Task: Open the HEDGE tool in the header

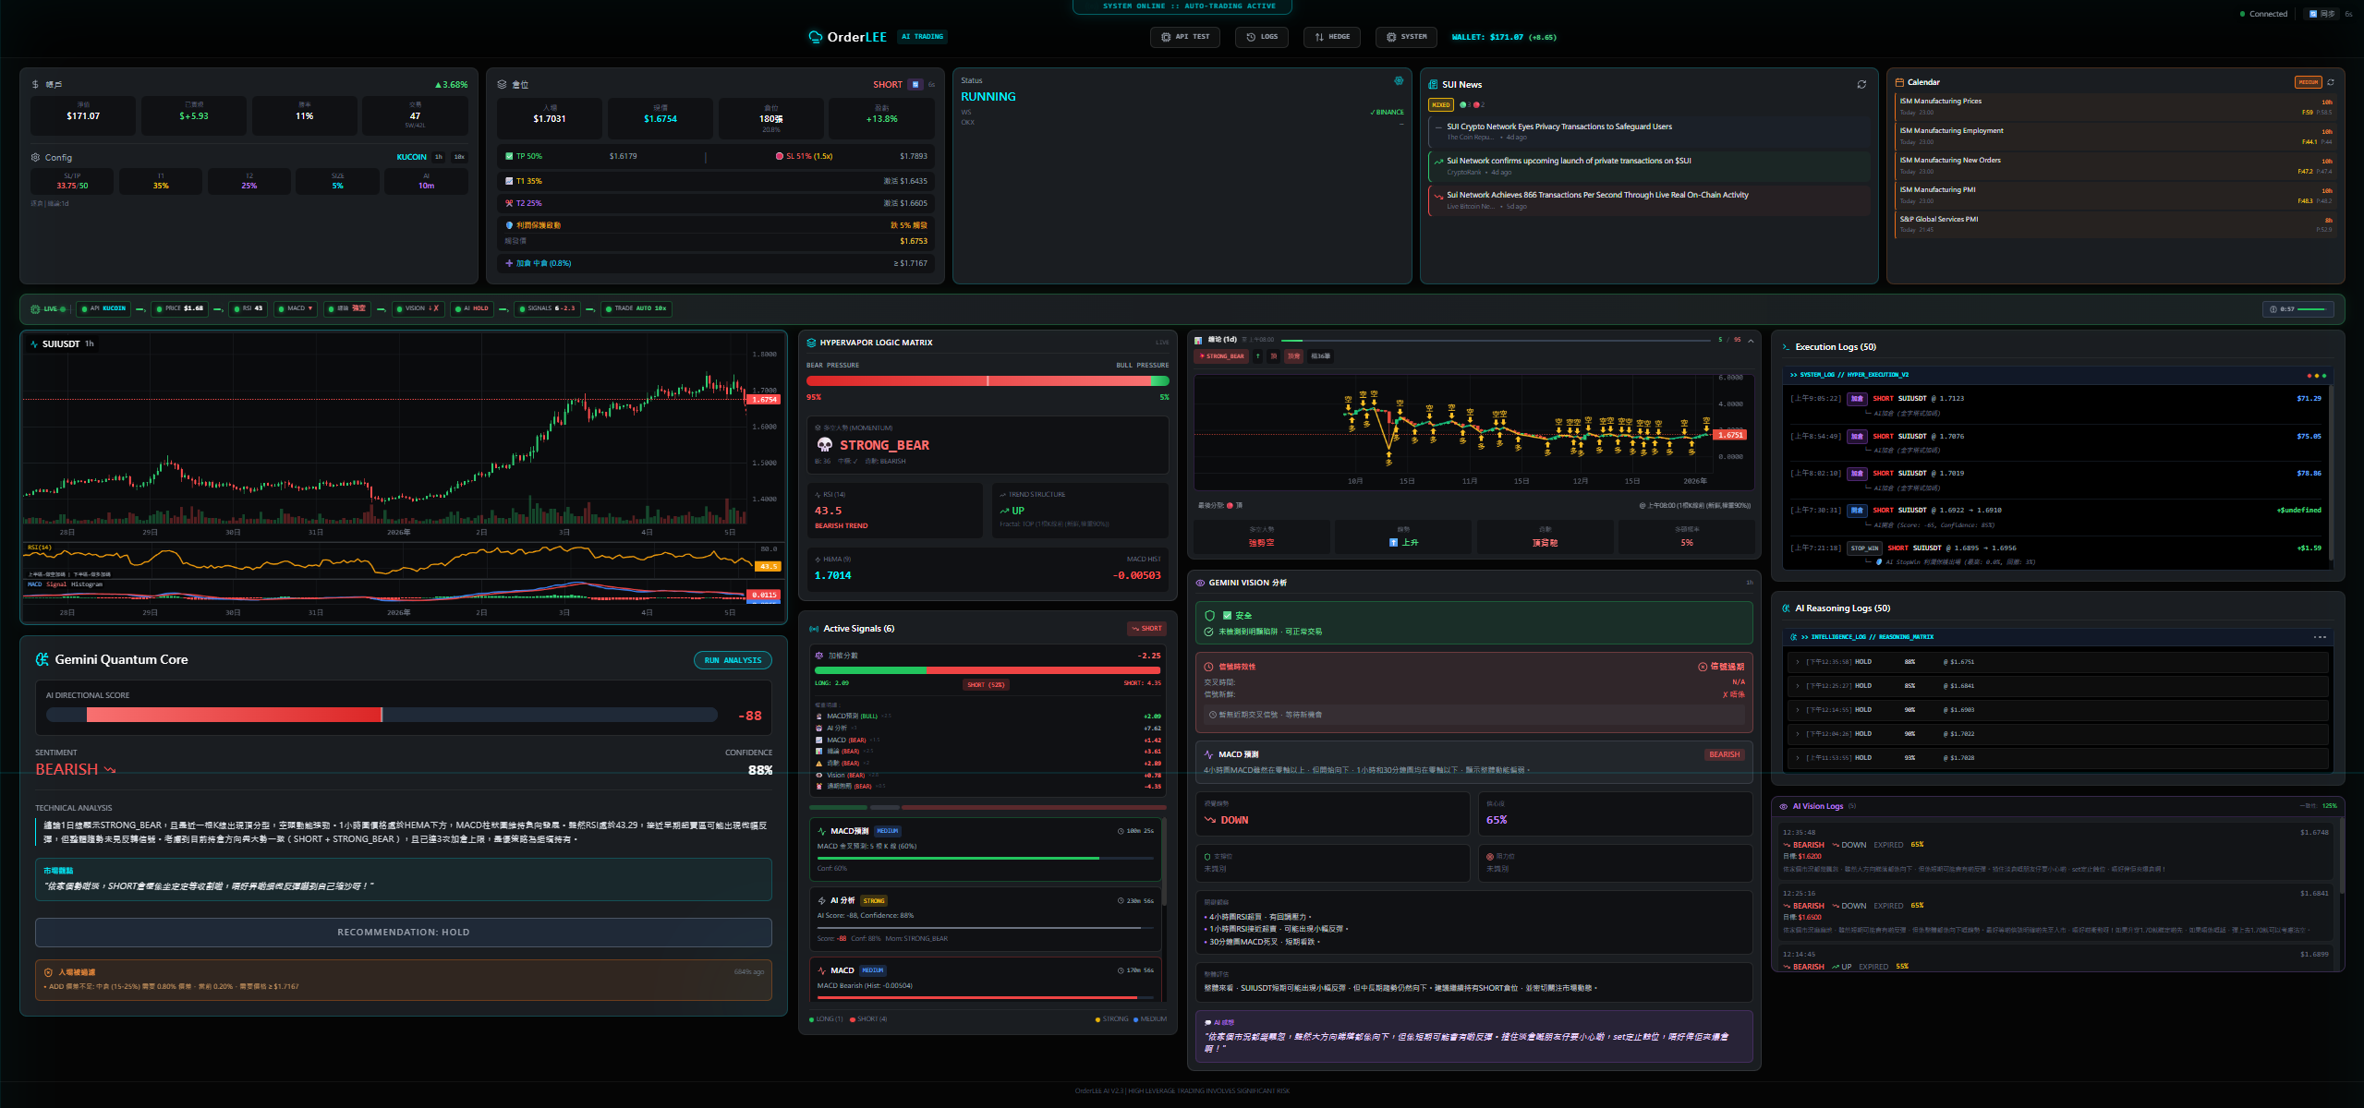Action: (x=1331, y=37)
